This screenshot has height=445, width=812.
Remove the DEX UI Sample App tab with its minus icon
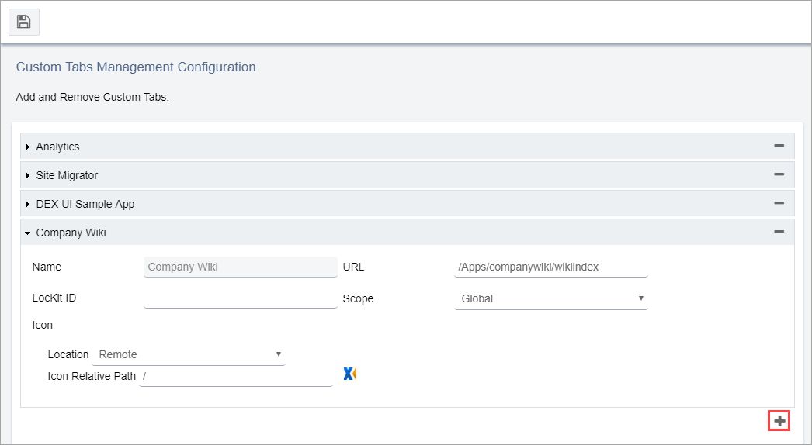779,203
